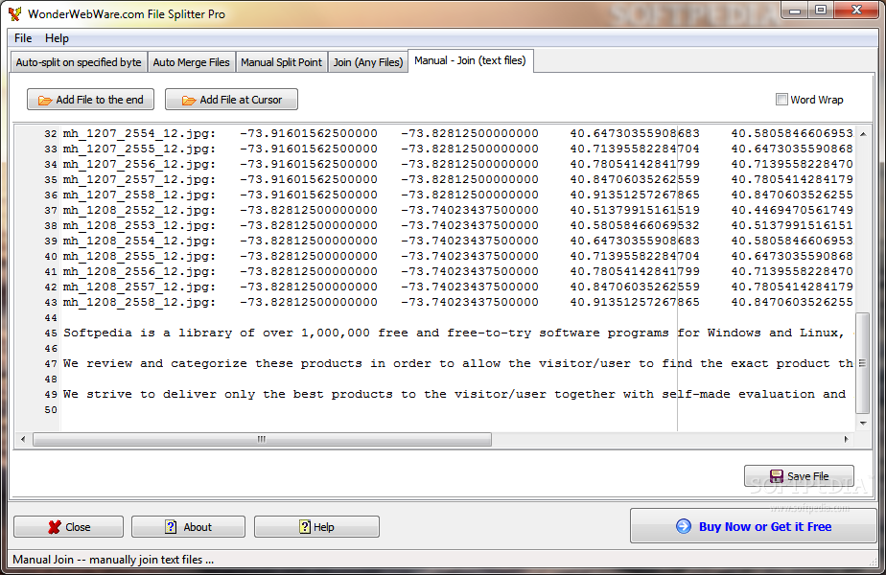886x575 pixels.
Task: Click line mh_1208_2555_12.jpg in editor
Action: (x=457, y=256)
